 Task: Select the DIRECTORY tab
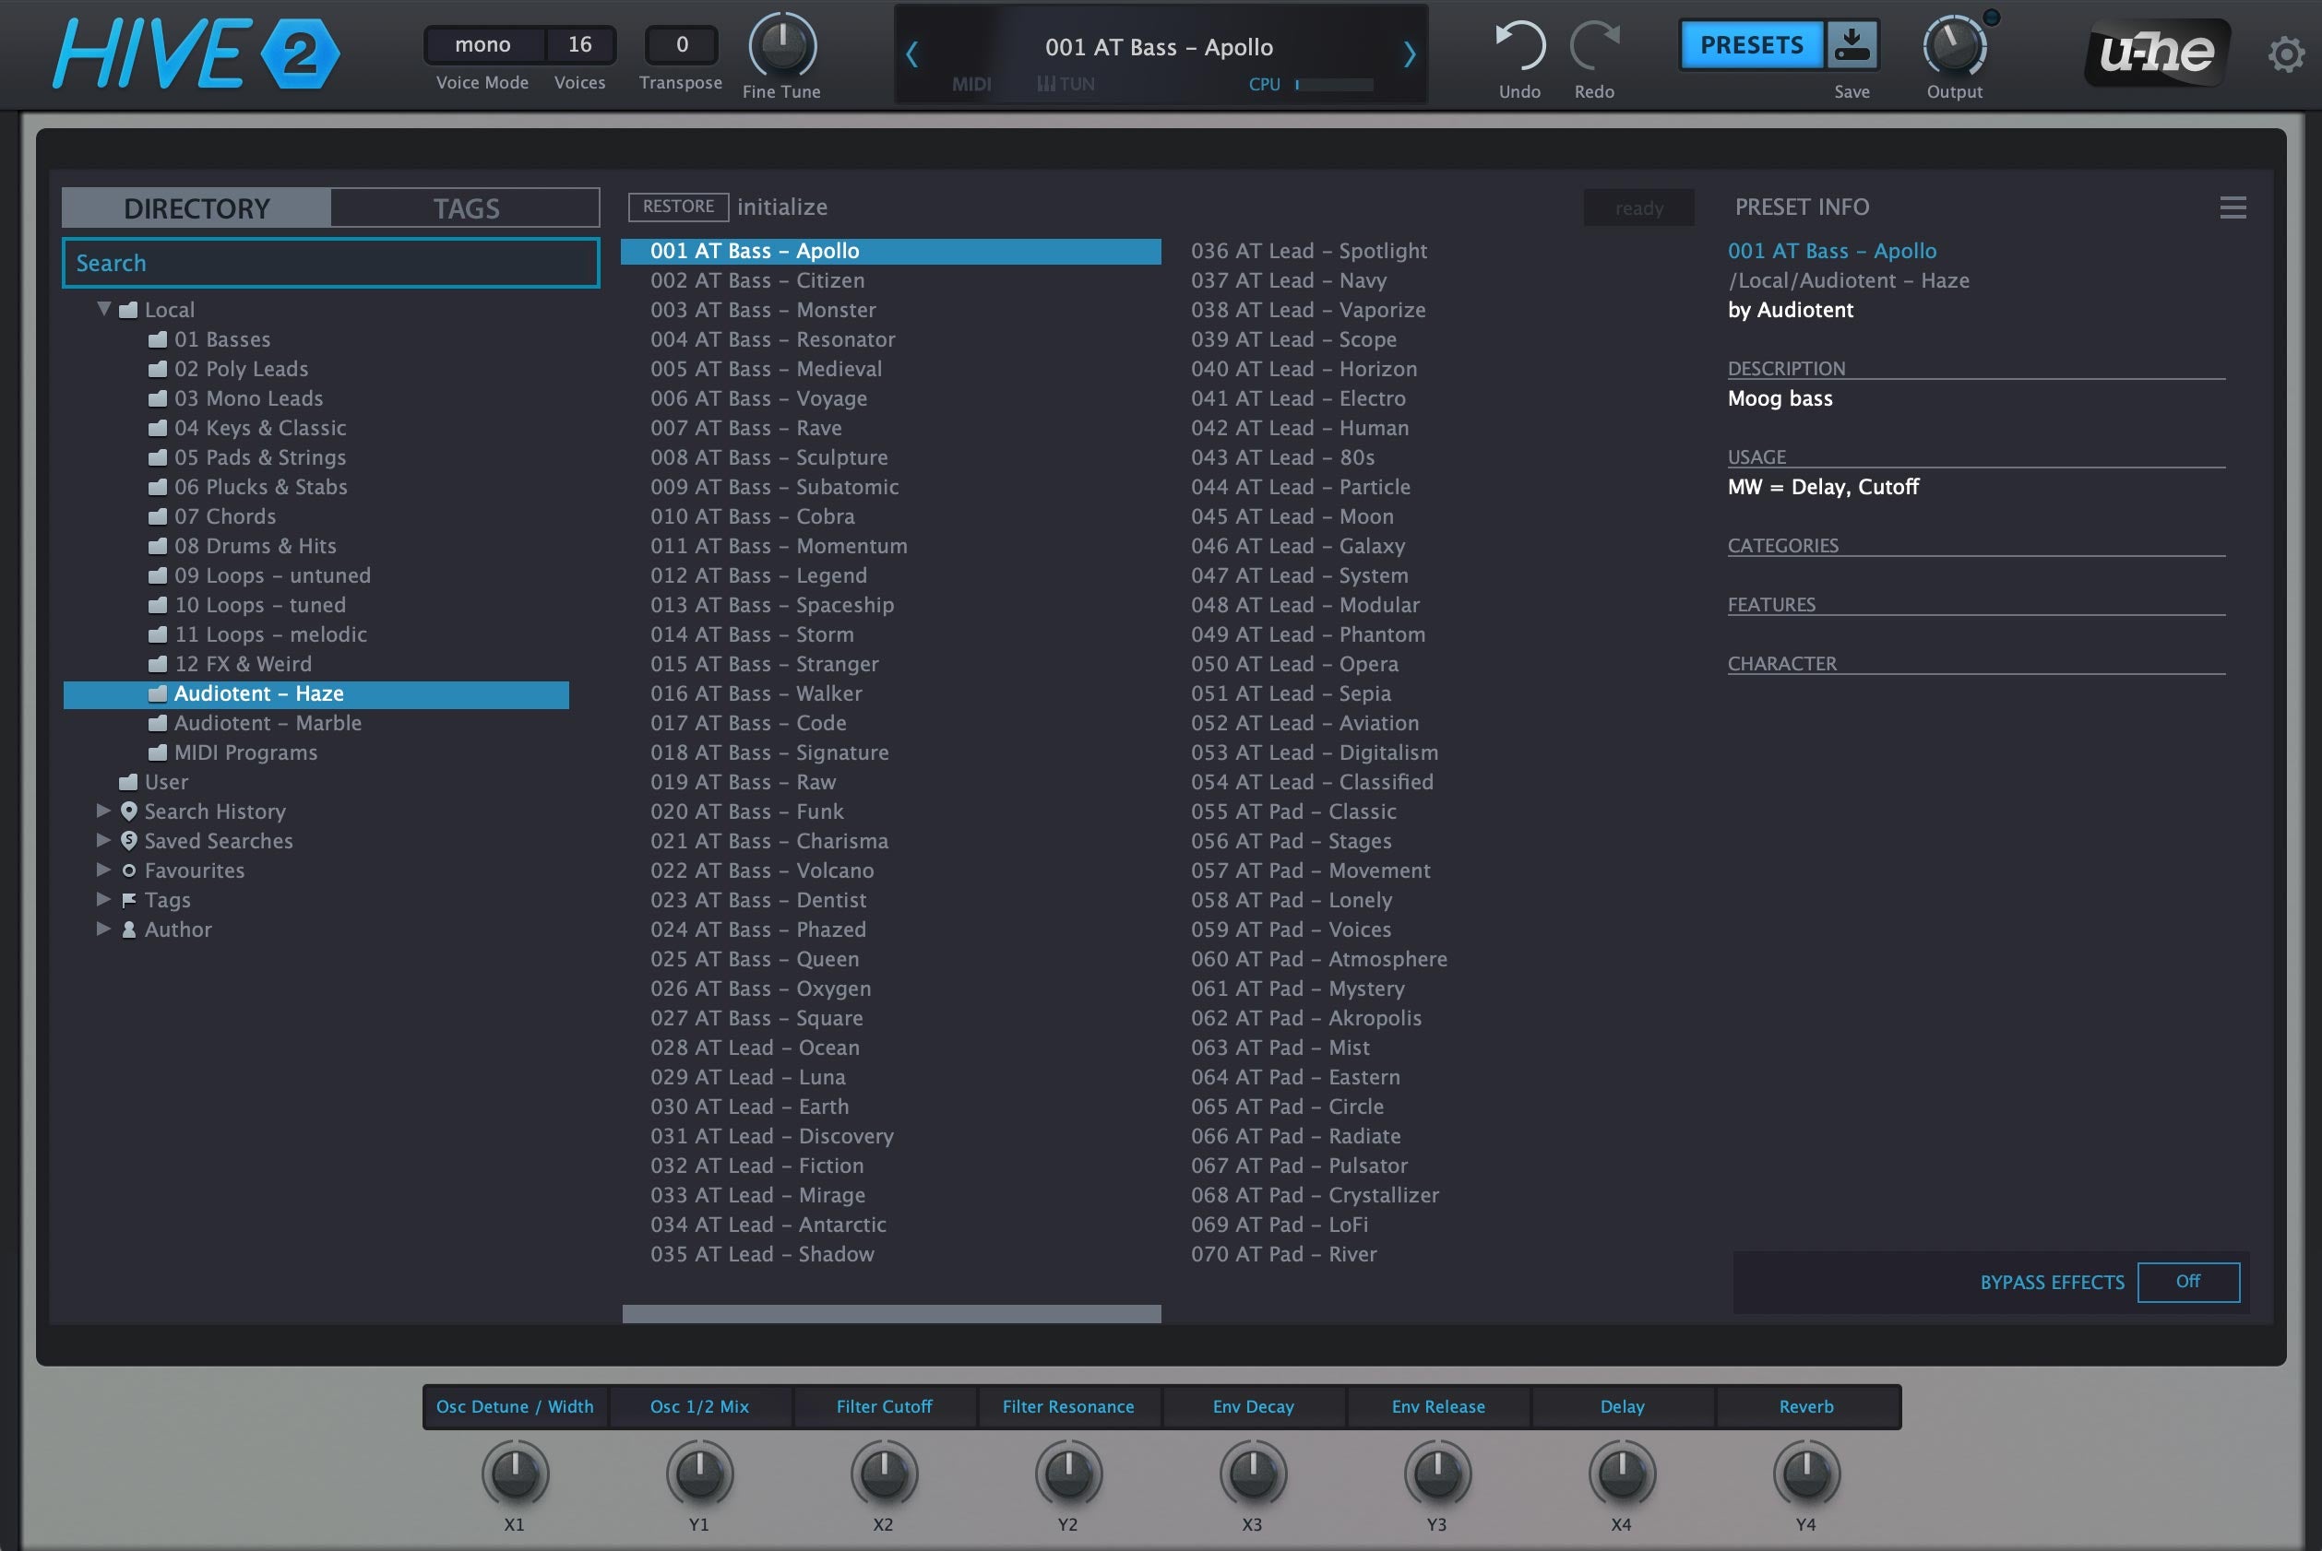196,208
